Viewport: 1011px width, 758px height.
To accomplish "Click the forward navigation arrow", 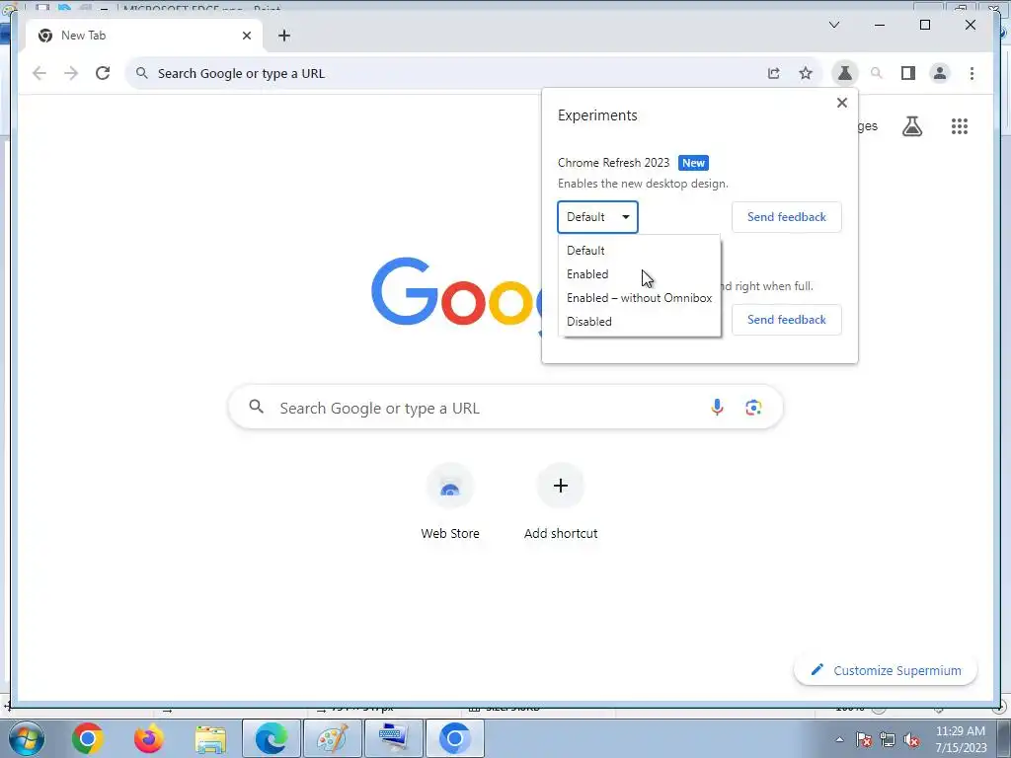I will point(71,73).
